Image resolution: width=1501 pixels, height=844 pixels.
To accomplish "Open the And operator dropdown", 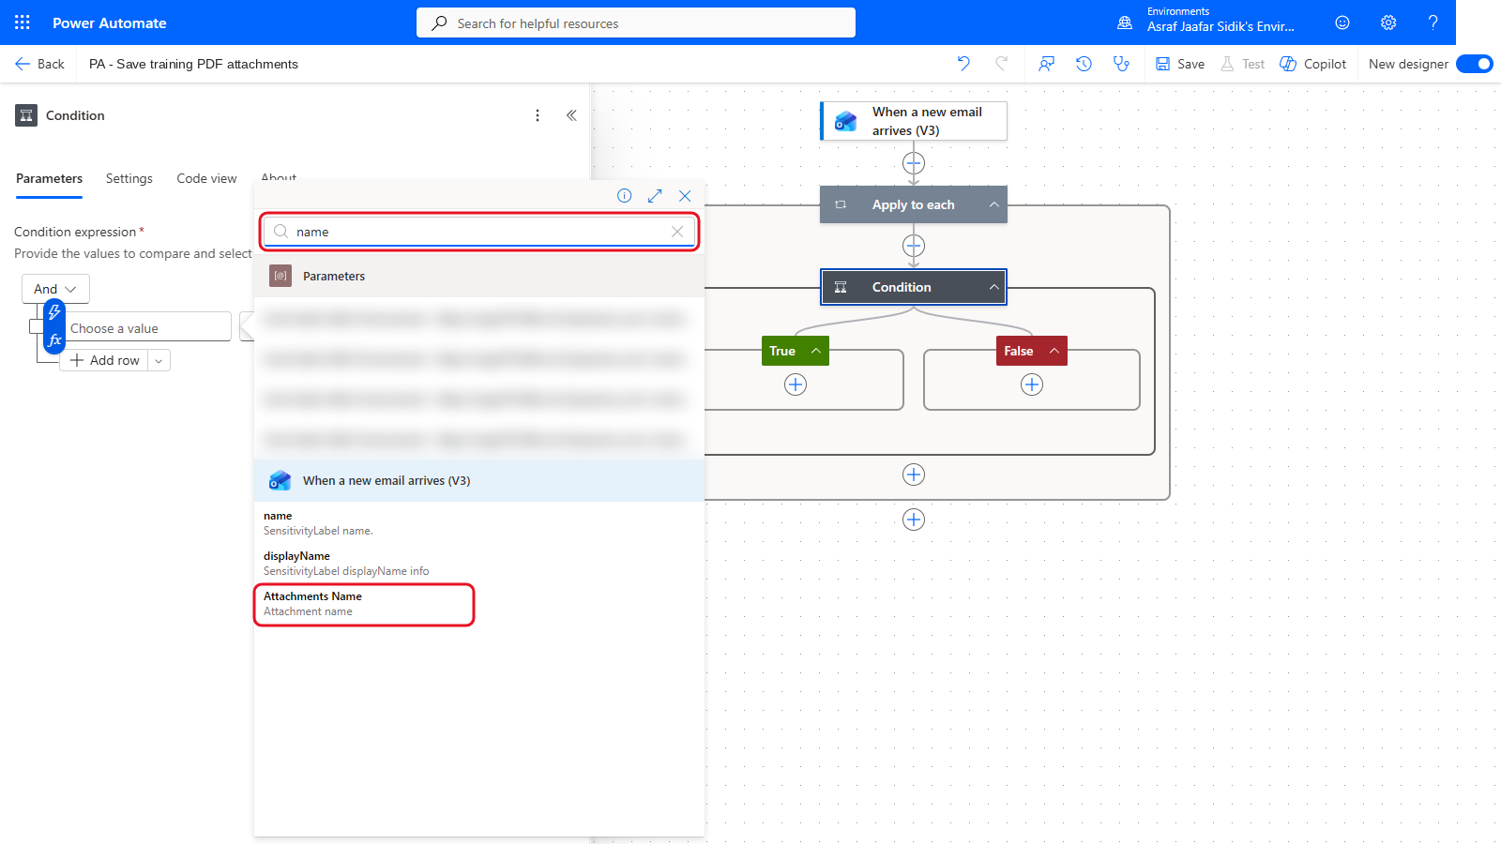I will coord(55,289).
